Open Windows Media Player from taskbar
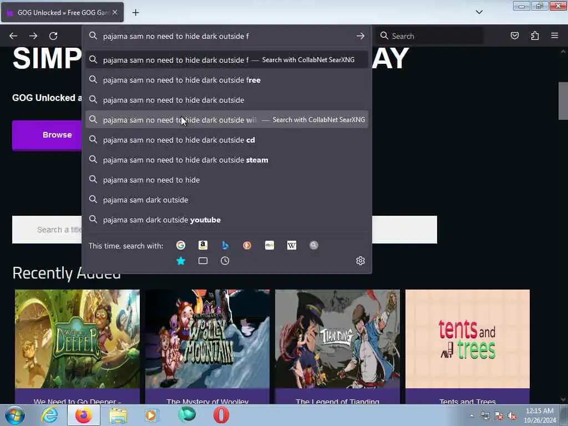 (151, 415)
